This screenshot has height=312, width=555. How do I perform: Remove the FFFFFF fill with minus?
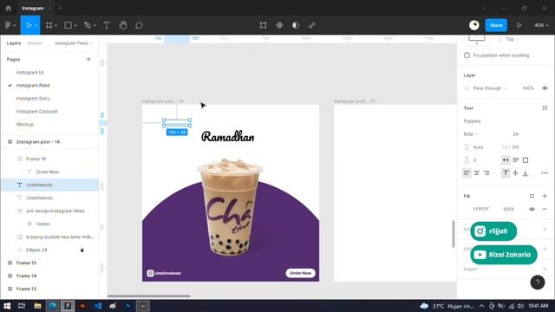(x=545, y=209)
